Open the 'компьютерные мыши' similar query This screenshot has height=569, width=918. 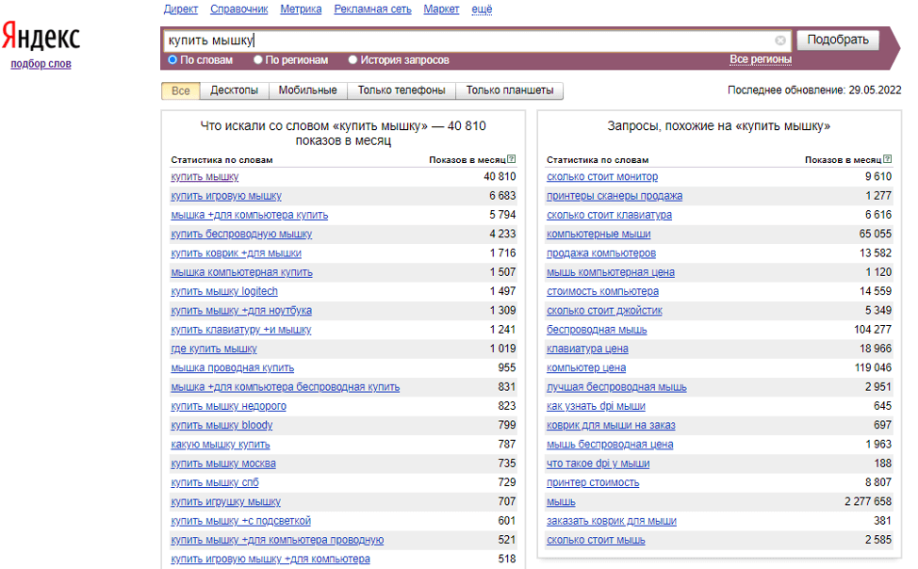coord(598,235)
